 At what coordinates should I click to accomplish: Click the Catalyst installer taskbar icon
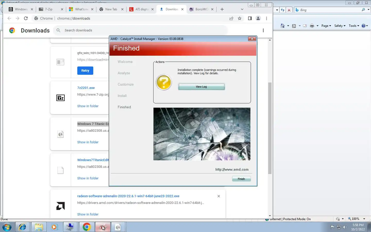(103, 227)
